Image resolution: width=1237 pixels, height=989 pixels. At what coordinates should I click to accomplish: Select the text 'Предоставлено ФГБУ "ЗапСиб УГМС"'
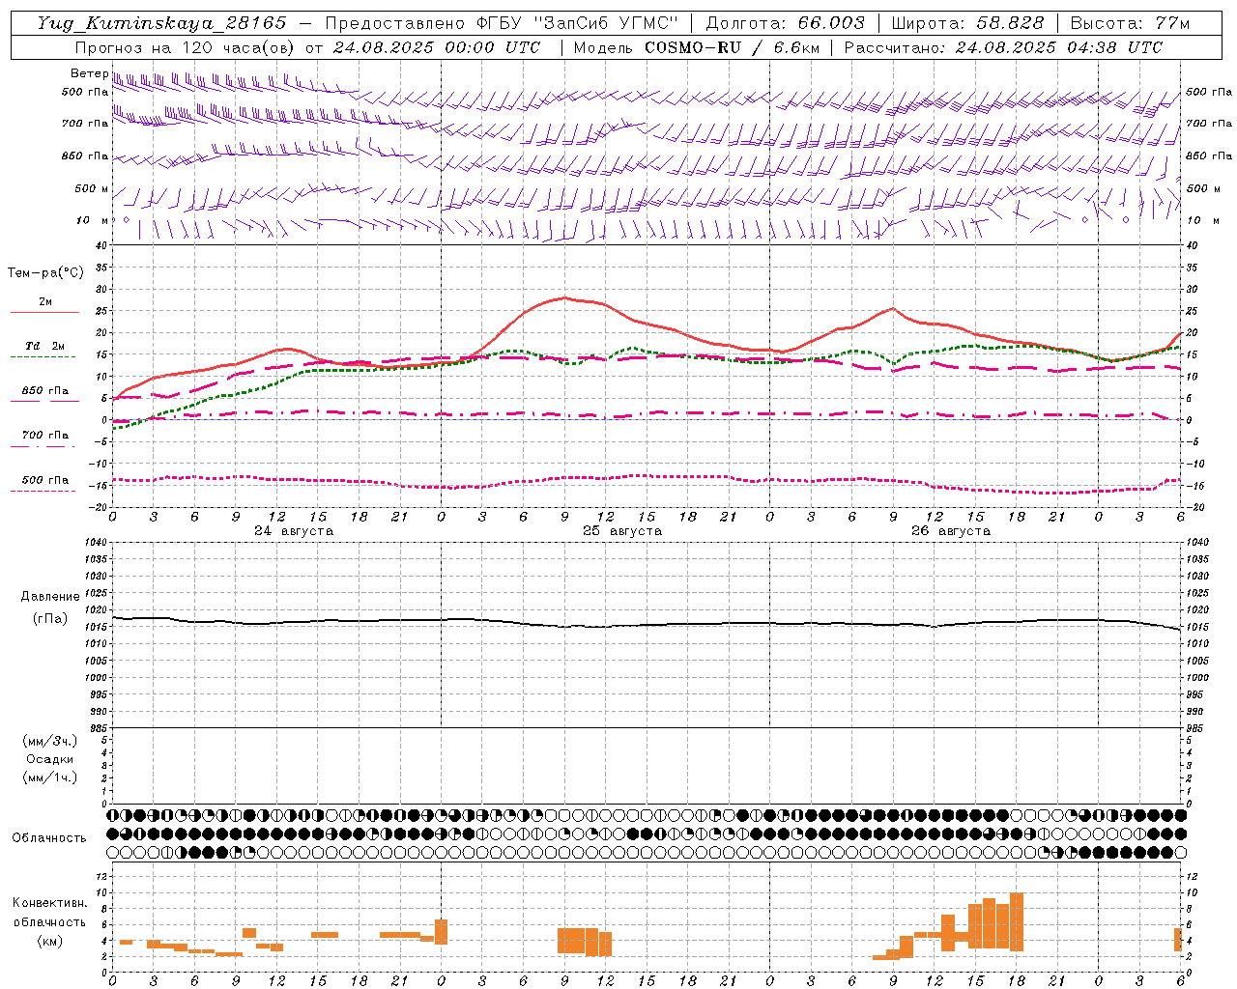coord(502,23)
